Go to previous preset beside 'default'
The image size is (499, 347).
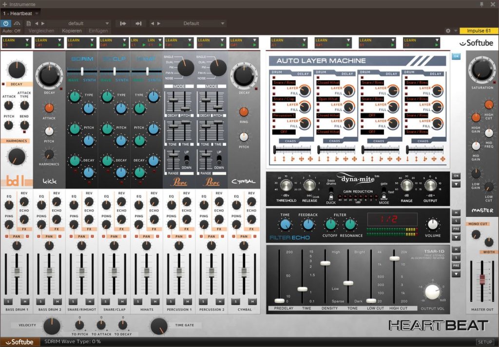36,23
